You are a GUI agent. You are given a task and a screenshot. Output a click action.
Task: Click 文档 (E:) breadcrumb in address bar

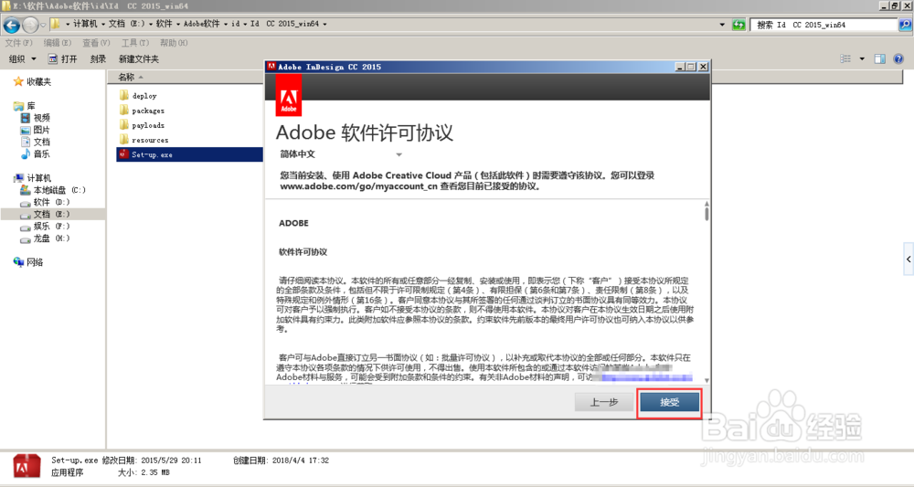[x=126, y=24]
